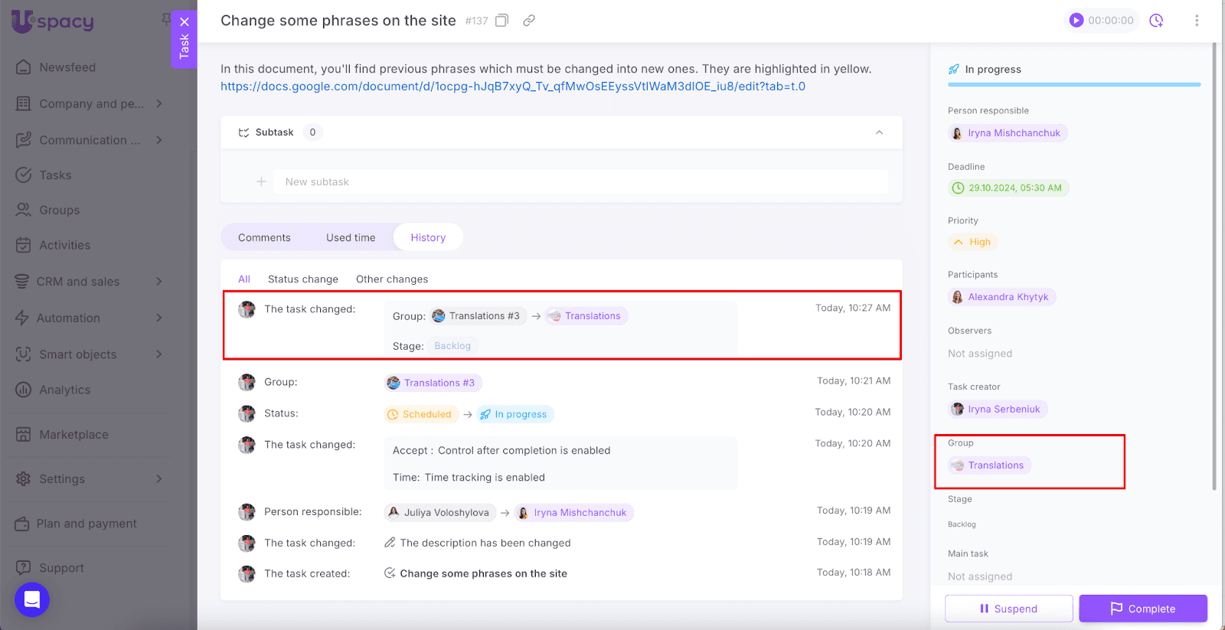Switch to the Used time tab
The height and width of the screenshot is (630, 1225).
pyautogui.click(x=351, y=237)
